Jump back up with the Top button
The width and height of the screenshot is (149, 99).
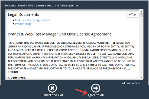(132, 14)
